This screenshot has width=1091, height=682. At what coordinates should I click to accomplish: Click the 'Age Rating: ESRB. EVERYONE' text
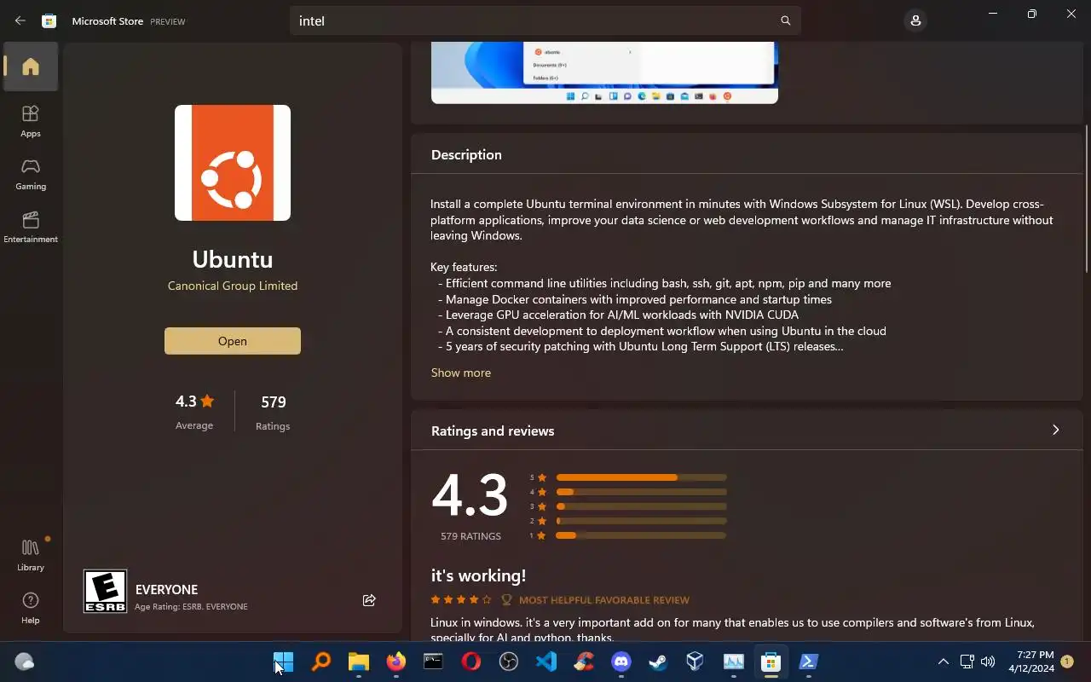[x=191, y=607]
